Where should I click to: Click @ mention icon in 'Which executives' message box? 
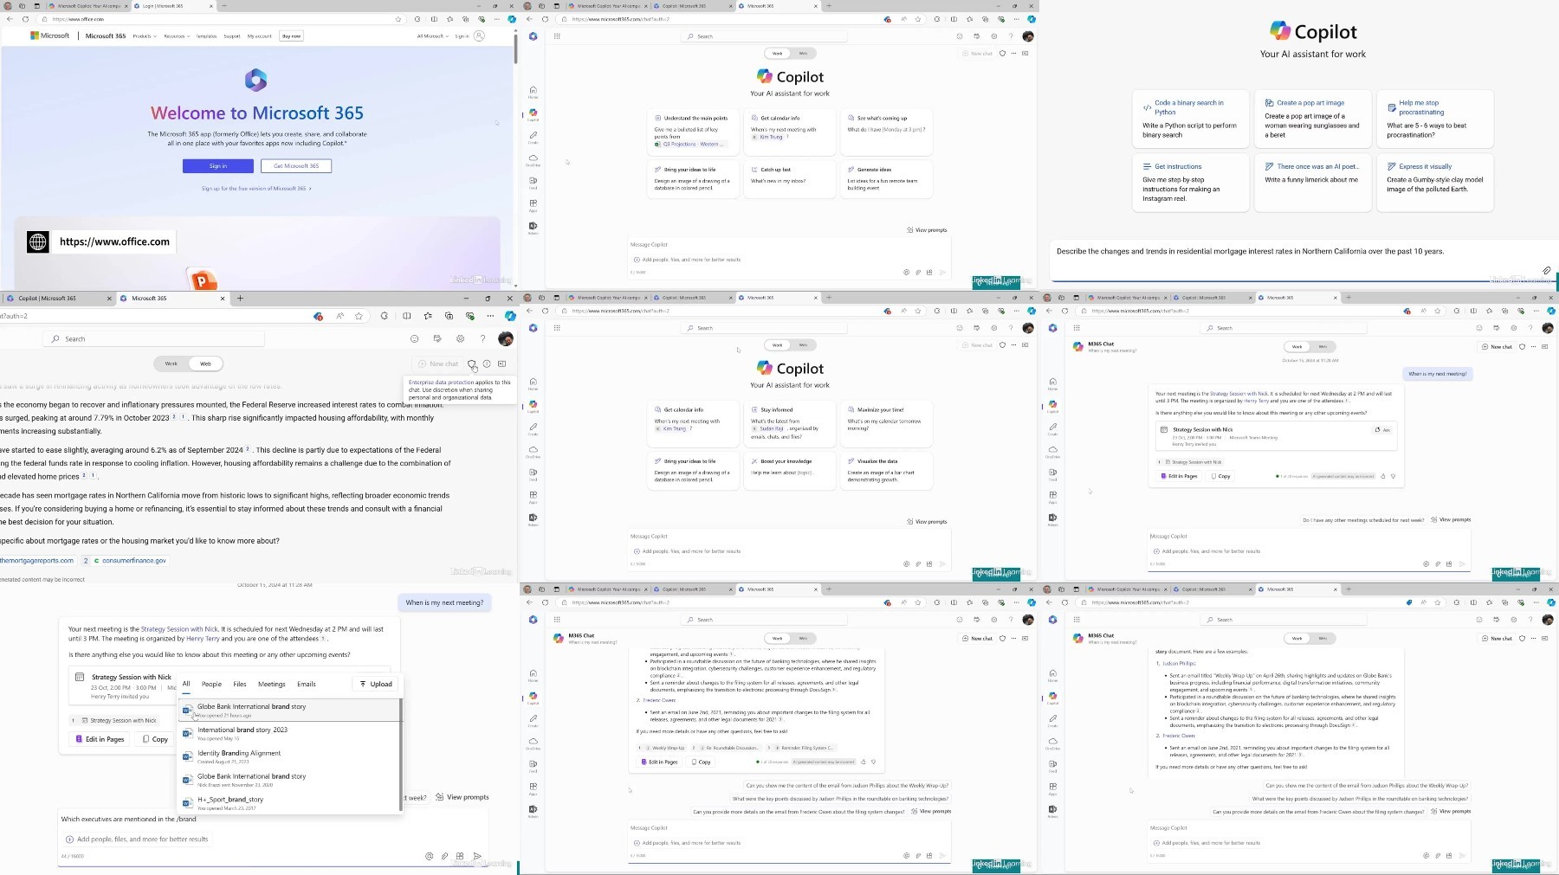[x=429, y=856]
